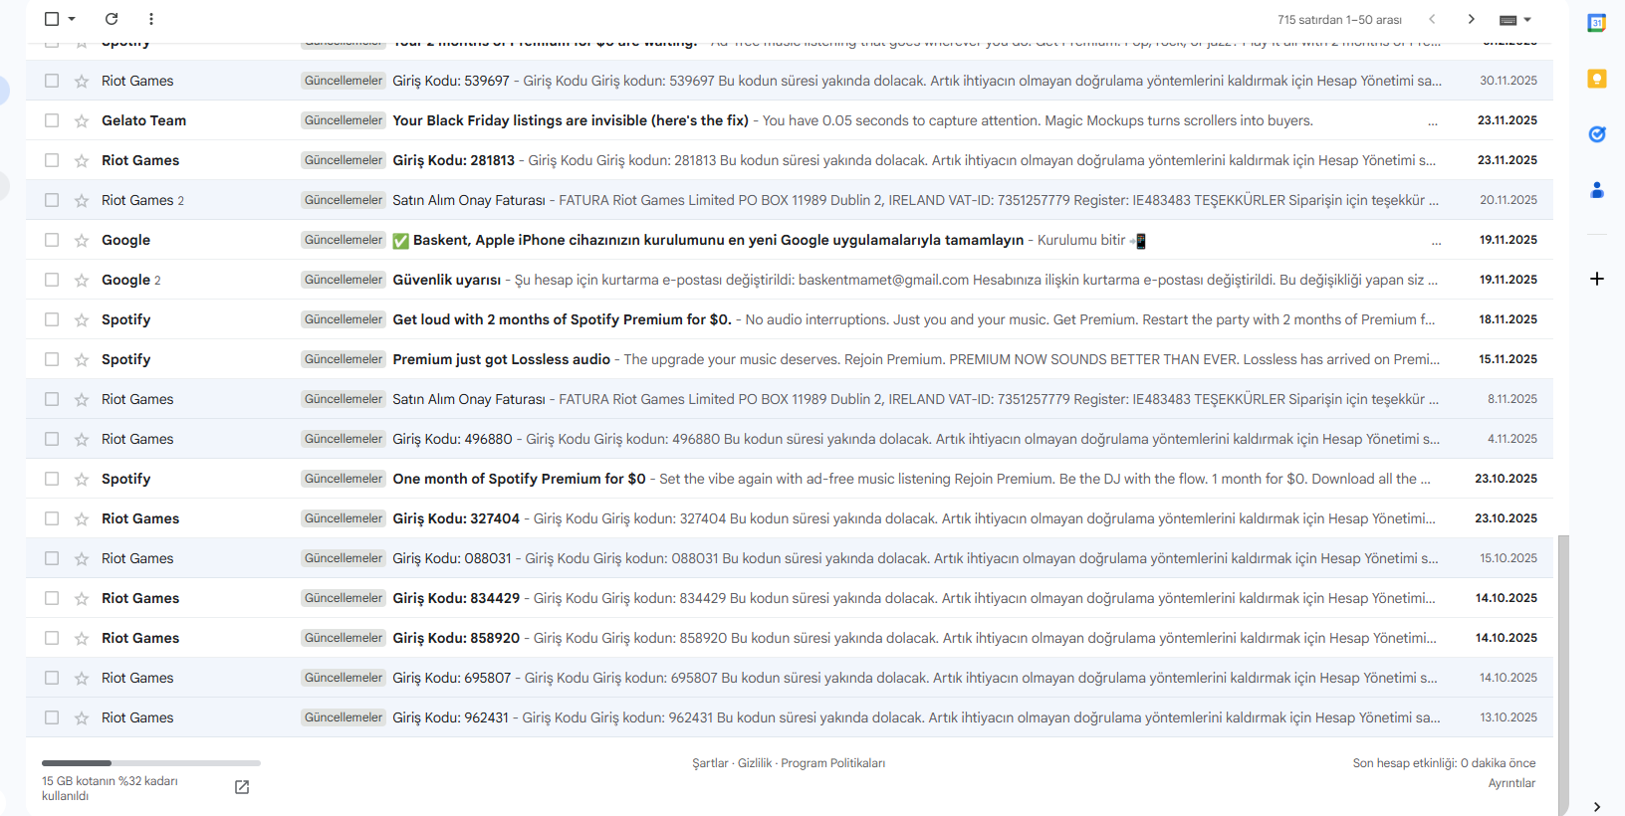Click the 'Google 2' sender name
This screenshot has width=1625, height=816.
(x=130, y=280)
